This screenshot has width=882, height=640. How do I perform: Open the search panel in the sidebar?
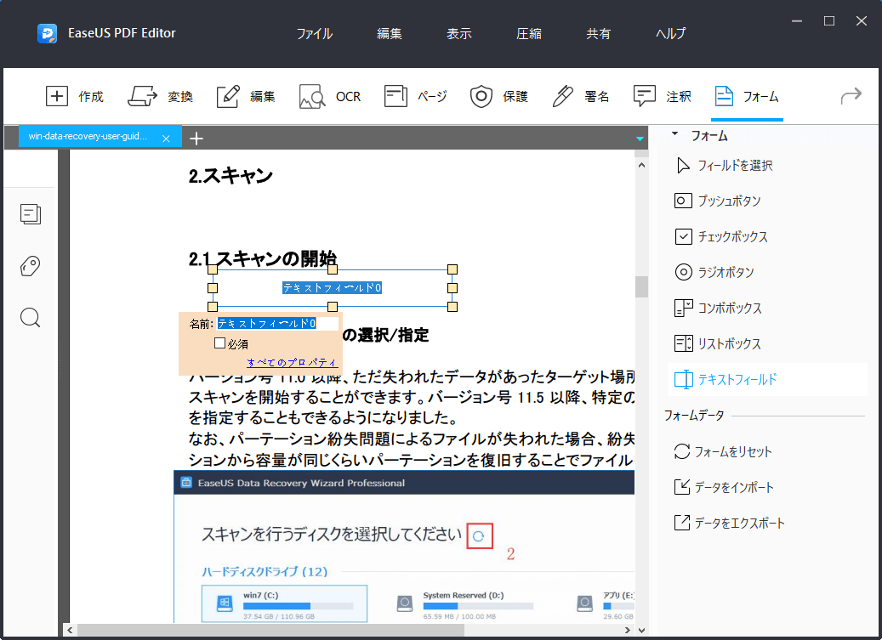pyautogui.click(x=30, y=317)
